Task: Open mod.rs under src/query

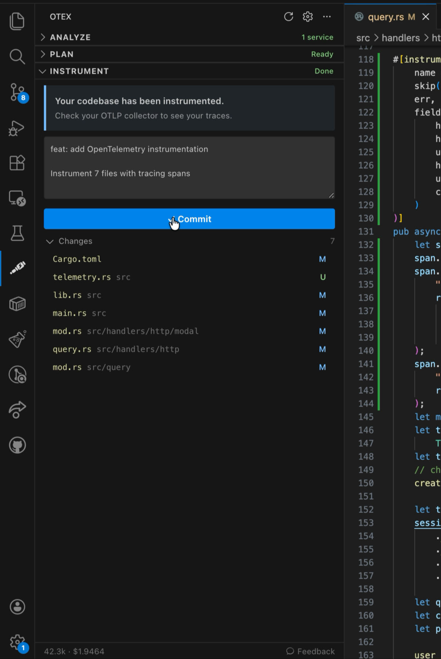Action: 189,367
